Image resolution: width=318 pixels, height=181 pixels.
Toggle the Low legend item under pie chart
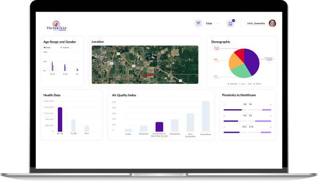[242, 84]
